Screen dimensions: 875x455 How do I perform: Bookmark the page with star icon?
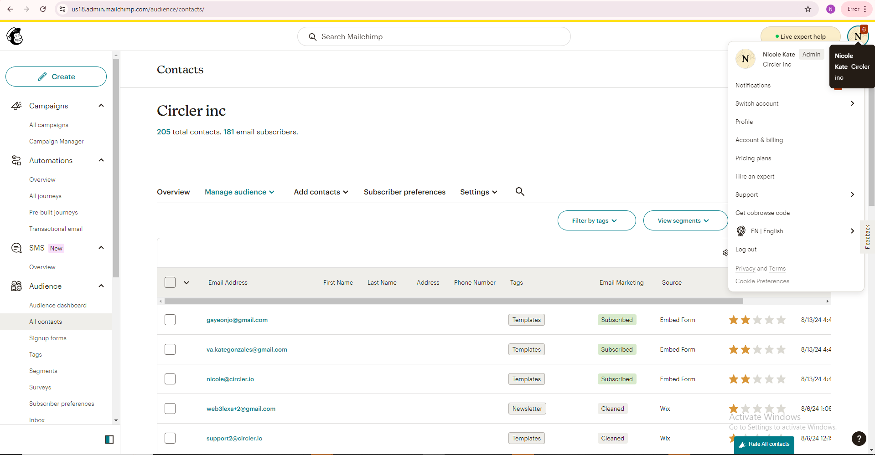808,9
